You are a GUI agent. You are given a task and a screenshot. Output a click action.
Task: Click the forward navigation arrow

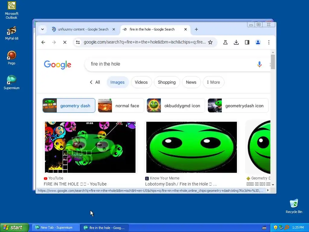[54, 42]
